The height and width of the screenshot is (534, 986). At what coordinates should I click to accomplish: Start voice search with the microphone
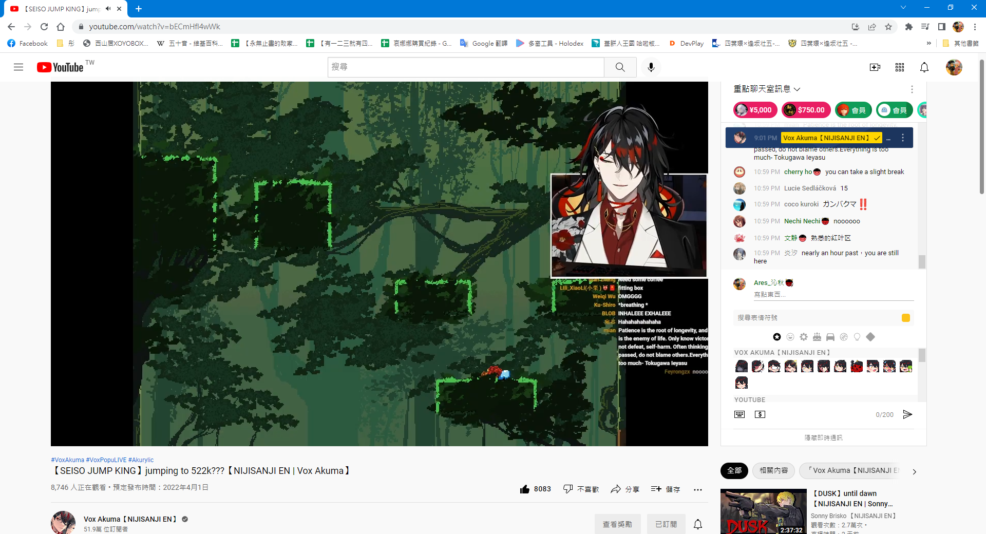[651, 67]
